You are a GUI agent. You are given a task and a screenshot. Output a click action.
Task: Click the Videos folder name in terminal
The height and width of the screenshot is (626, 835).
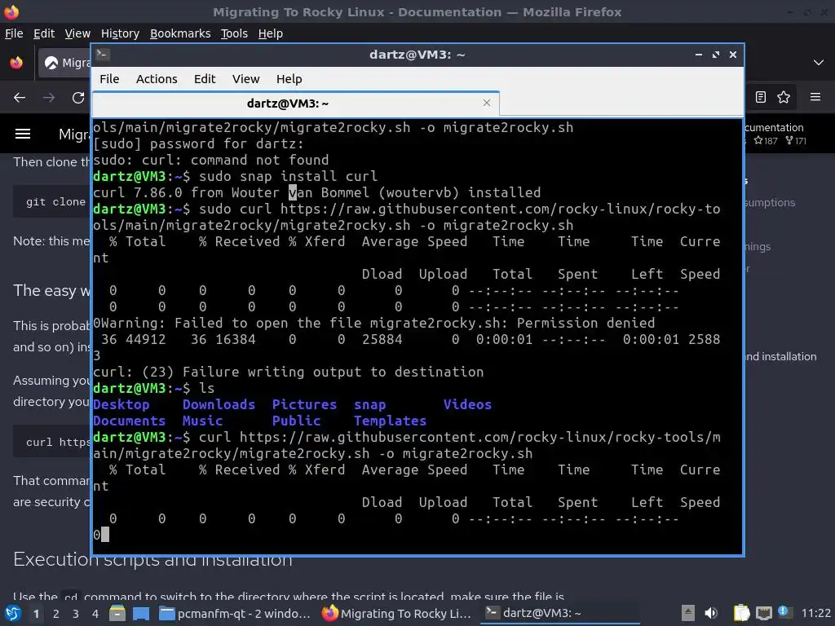467,404
